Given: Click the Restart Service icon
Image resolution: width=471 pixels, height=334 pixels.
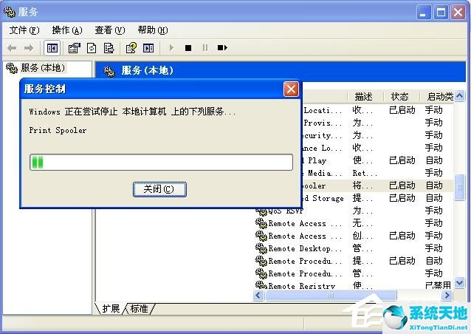Looking at the screenshot, I should pos(222,48).
